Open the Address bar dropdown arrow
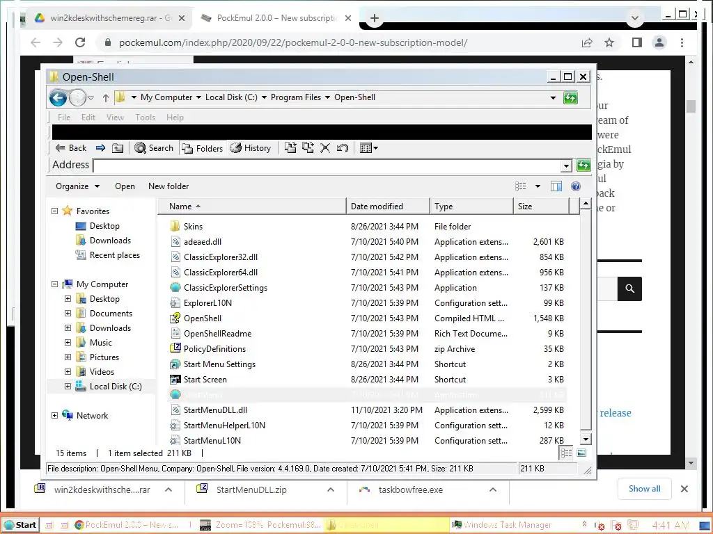 click(566, 165)
